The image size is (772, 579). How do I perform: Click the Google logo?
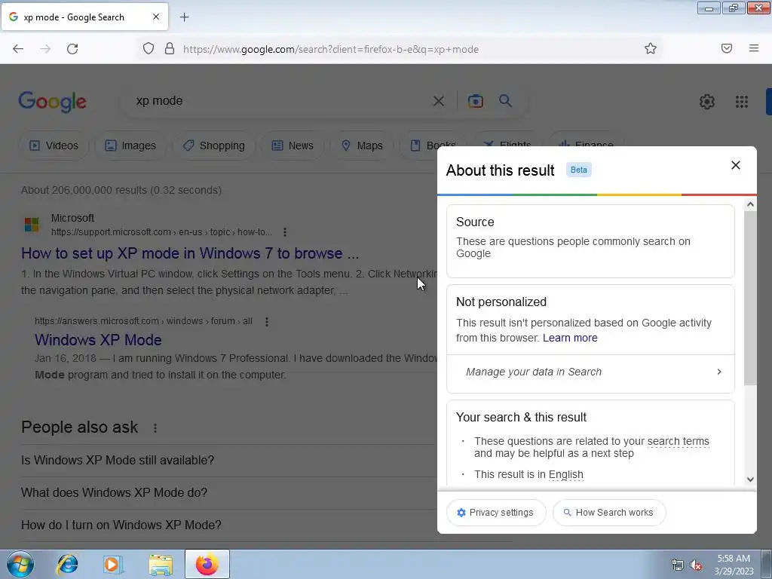click(x=53, y=102)
